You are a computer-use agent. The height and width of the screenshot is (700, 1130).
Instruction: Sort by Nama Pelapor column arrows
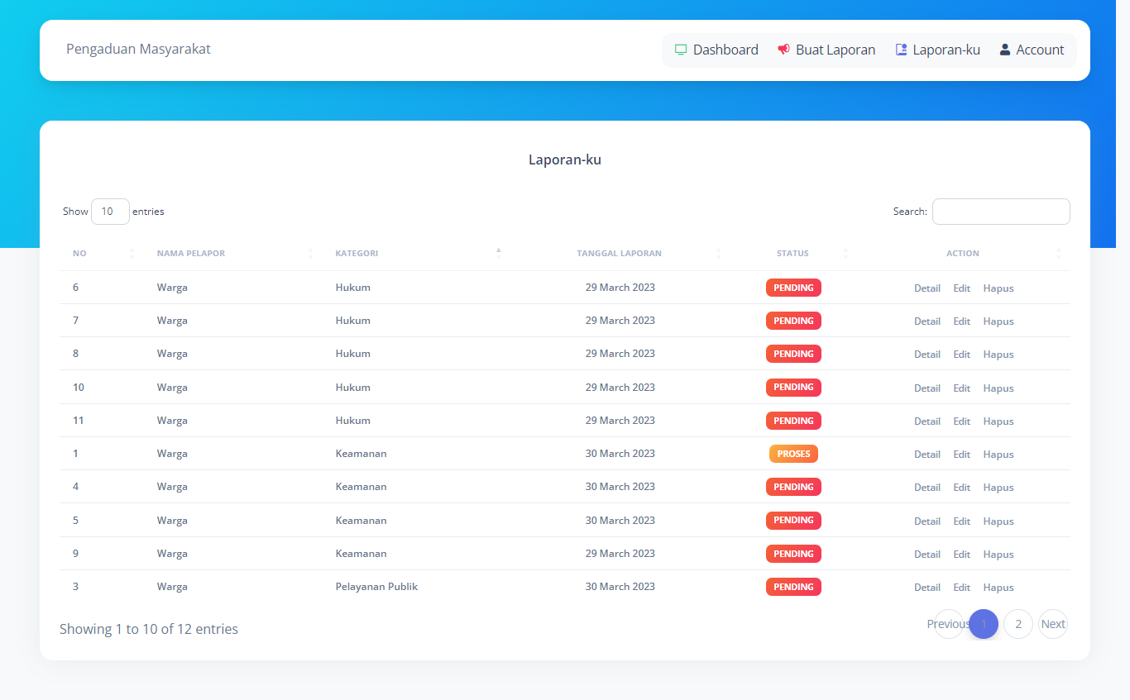310,254
